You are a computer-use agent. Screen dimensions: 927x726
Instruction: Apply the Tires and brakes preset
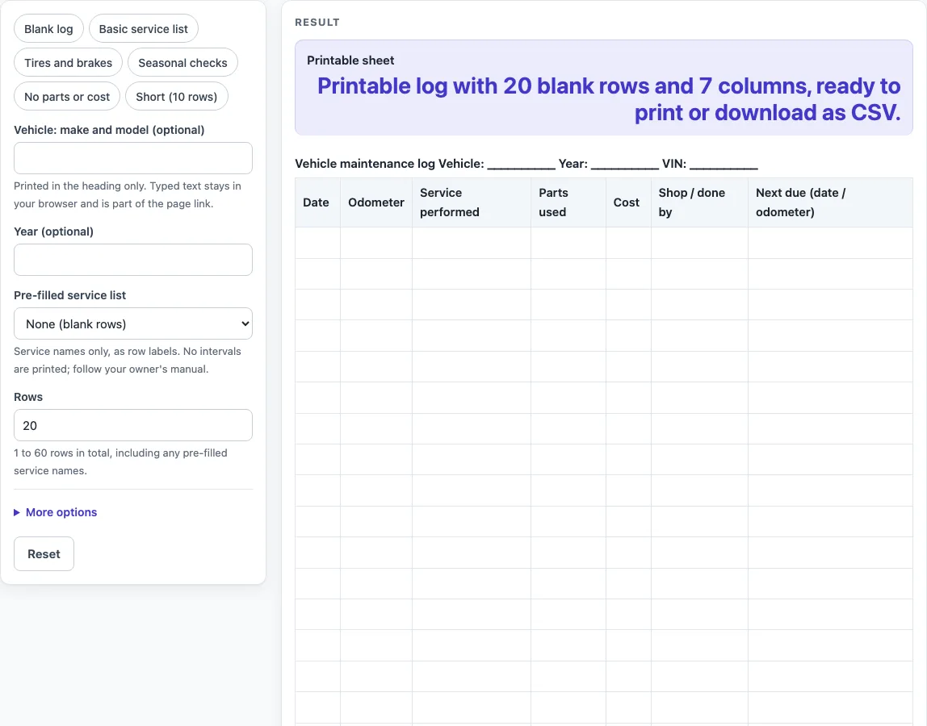pyautogui.click(x=68, y=63)
